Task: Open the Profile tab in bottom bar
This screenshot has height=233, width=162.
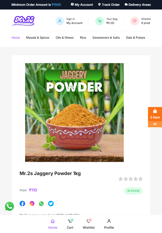Action: 109,224
